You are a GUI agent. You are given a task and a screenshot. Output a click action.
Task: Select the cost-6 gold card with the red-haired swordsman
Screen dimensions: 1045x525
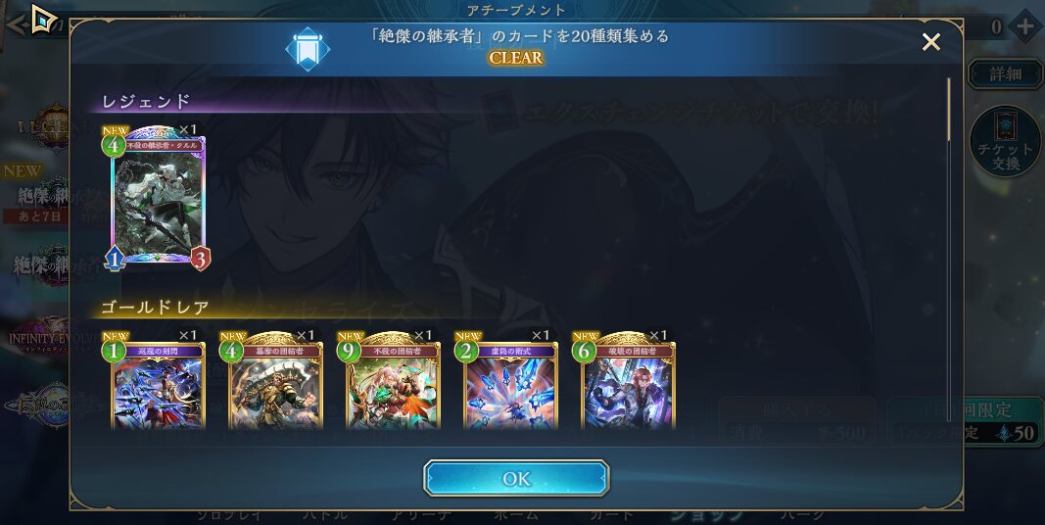pos(627,382)
